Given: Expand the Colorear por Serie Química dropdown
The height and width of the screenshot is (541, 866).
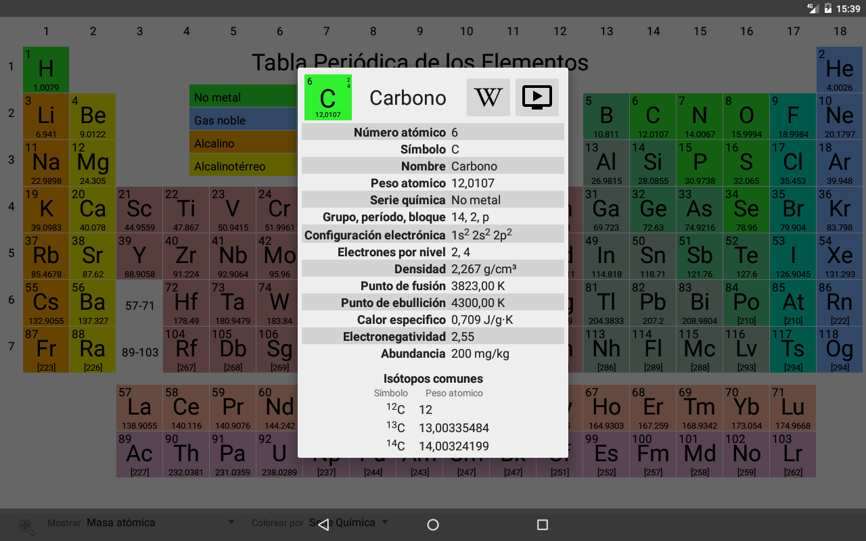Looking at the screenshot, I should (348, 523).
